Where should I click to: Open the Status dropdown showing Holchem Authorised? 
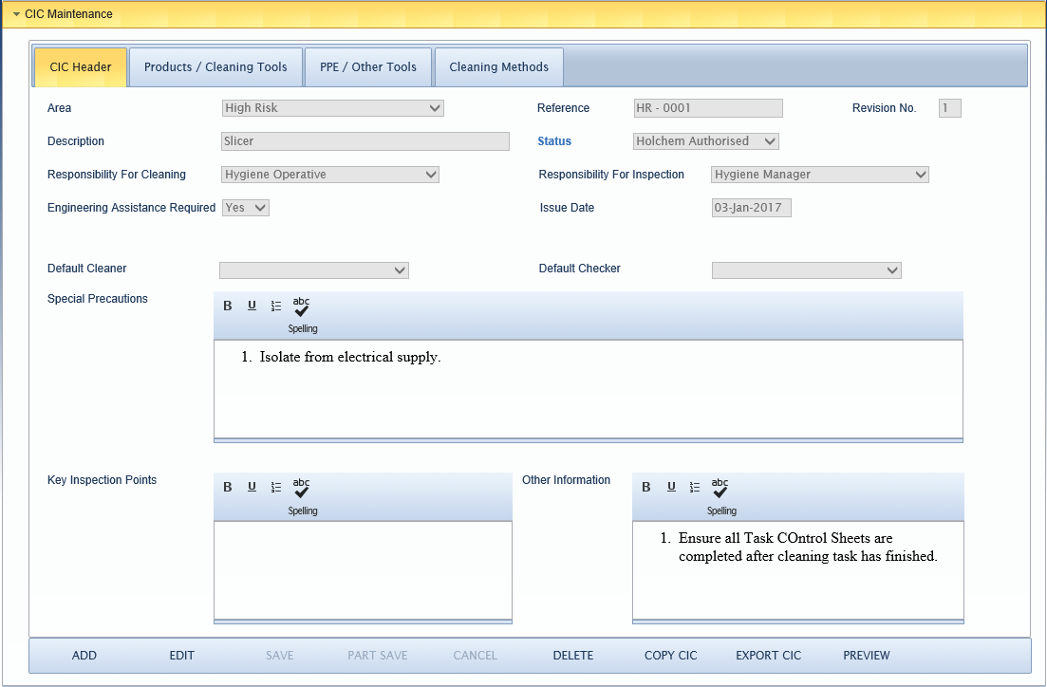pos(706,141)
